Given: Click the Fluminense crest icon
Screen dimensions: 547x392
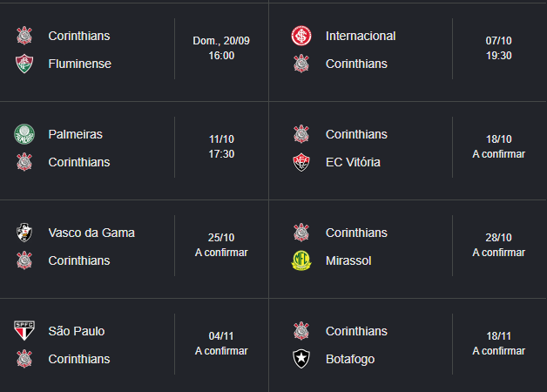Looking at the screenshot, I should [x=24, y=64].
